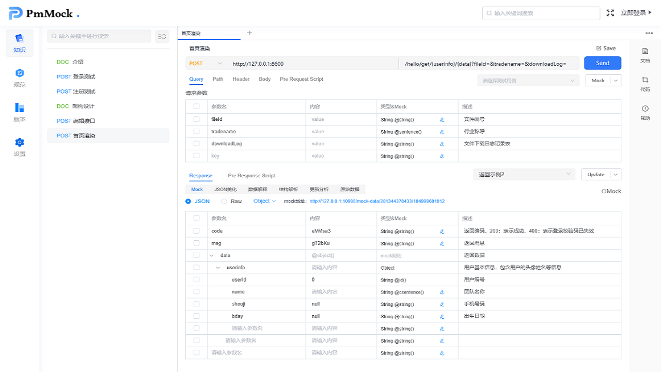The height and width of the screenshot is (372, 661).
Task: Switch to the Header tab
Action: [x=241, y=79]
